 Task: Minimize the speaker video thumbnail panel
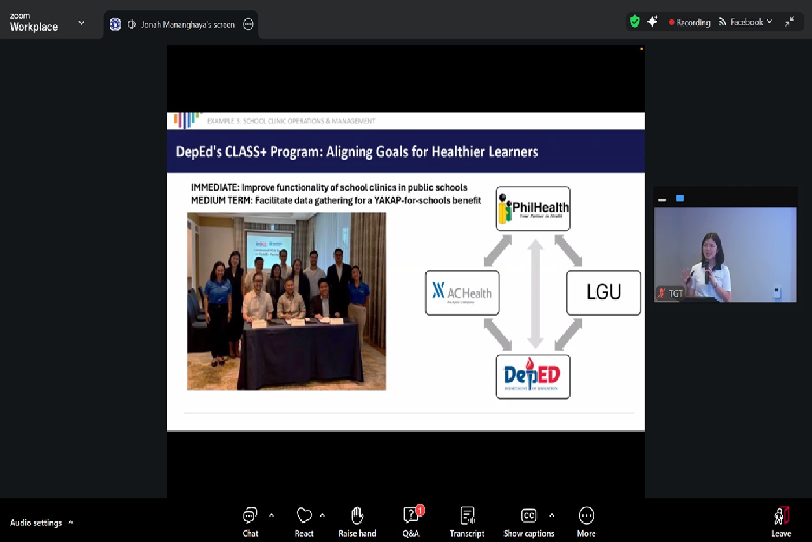tap(662, 199)
